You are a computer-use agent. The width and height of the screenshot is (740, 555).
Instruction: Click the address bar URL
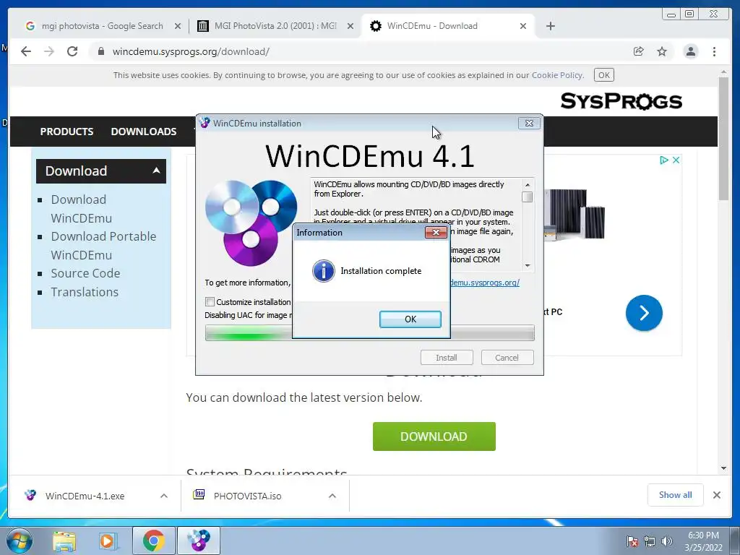tap(191, 51)
